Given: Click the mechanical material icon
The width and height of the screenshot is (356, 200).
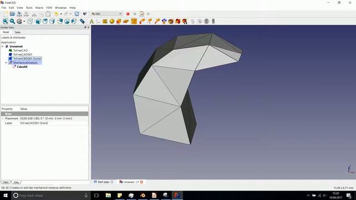Looking at the screenshot, I should (x=118, y=21).
